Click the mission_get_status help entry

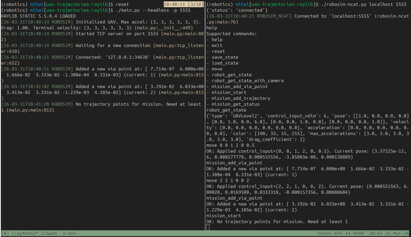[x=236, y=104]
